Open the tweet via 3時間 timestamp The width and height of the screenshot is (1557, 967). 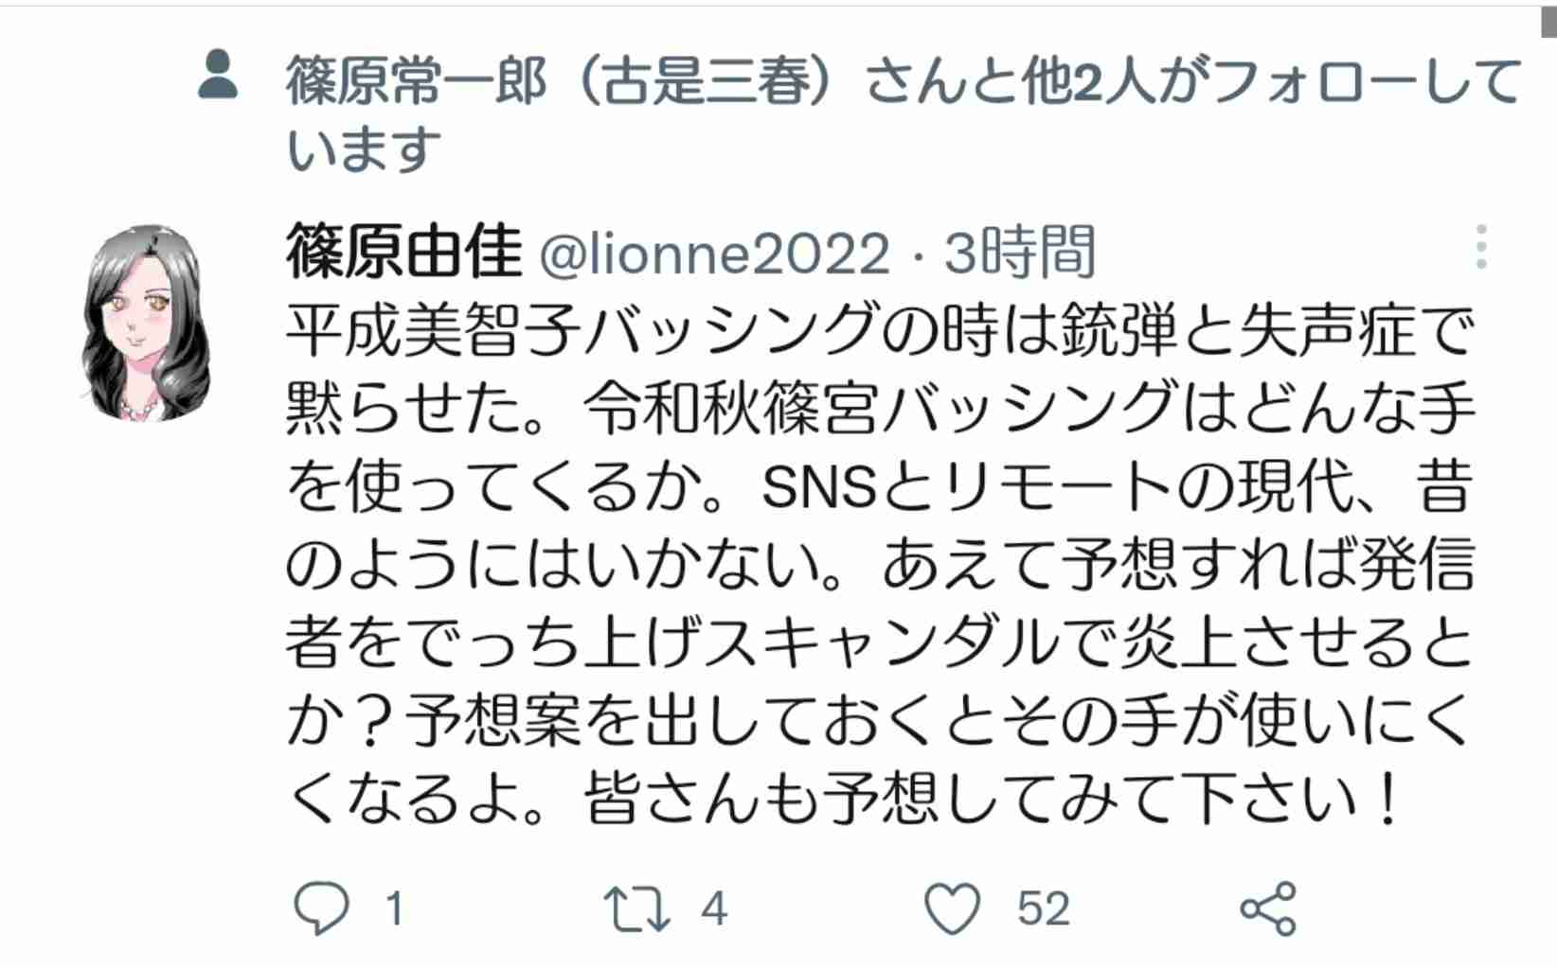(x=1019, y=252)
